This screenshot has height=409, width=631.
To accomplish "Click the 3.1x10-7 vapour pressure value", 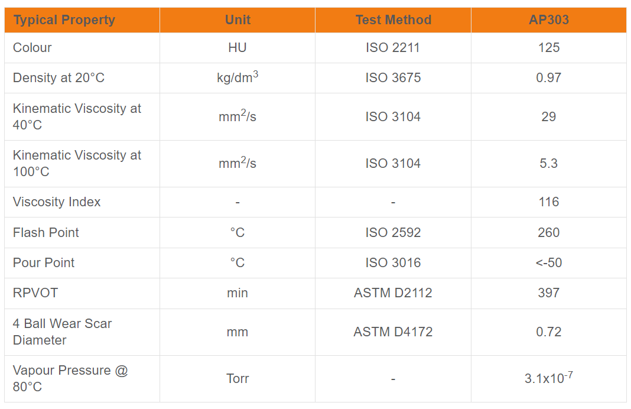I will click(549, 378).
